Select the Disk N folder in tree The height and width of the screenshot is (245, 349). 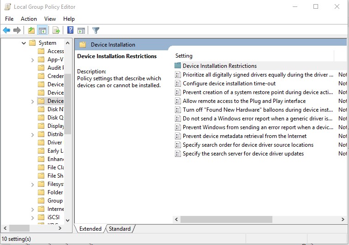[x=56, y=109]
